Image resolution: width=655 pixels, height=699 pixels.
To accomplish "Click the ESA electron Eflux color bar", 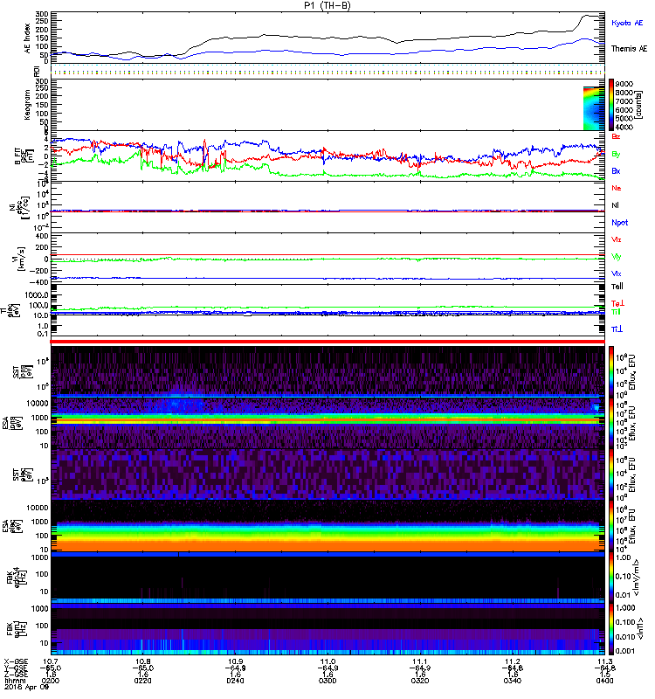I will [x=611, y=526].
